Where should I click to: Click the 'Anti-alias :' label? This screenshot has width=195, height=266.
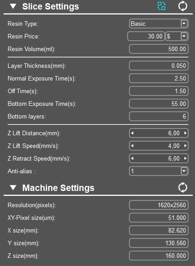(x=22, y=171)
